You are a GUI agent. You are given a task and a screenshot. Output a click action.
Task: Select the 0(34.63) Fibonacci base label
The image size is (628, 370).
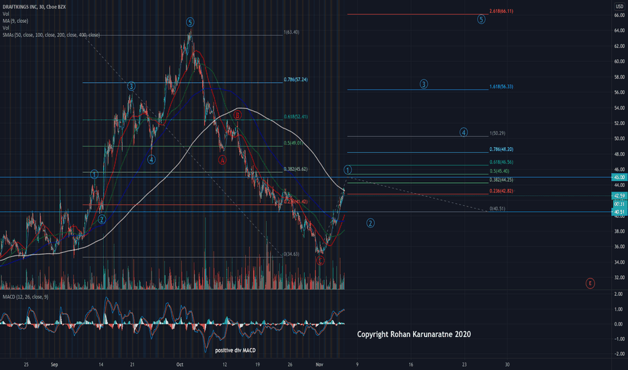pos(291,254)
